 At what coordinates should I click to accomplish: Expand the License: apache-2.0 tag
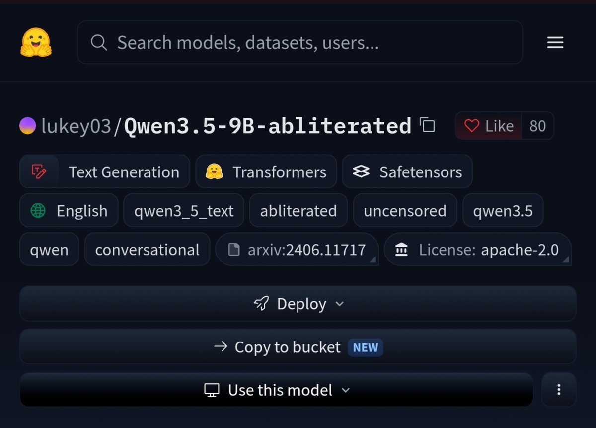tap(478, 249)
